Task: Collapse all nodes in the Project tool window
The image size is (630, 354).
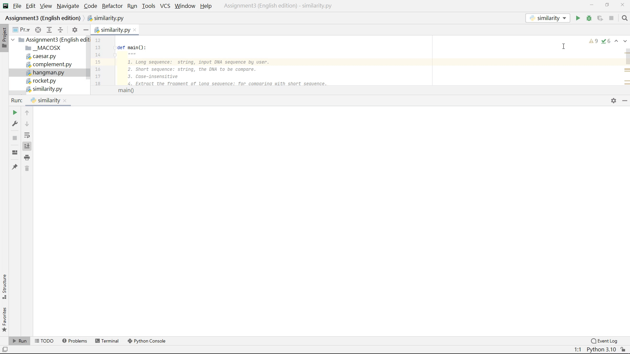Action: [x=60, y=30]
